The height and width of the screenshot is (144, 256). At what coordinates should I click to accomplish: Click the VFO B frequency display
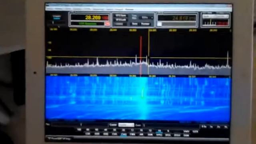[x=177, y=18]
